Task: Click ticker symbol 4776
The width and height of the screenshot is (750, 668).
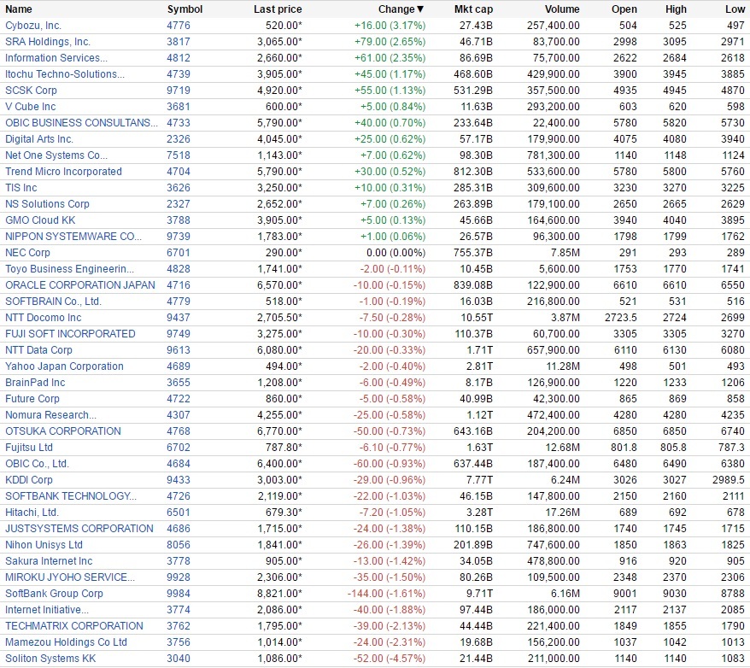Action: [x=179, y=26]
